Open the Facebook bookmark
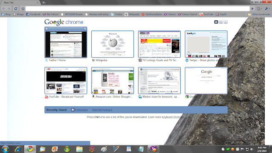The width and height of the screenshot is (272, 153). click(x=33, y=14)
